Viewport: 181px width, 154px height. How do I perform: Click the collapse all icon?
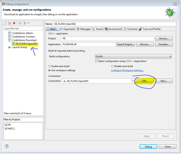pyautogui.click(x=20, y=23)
